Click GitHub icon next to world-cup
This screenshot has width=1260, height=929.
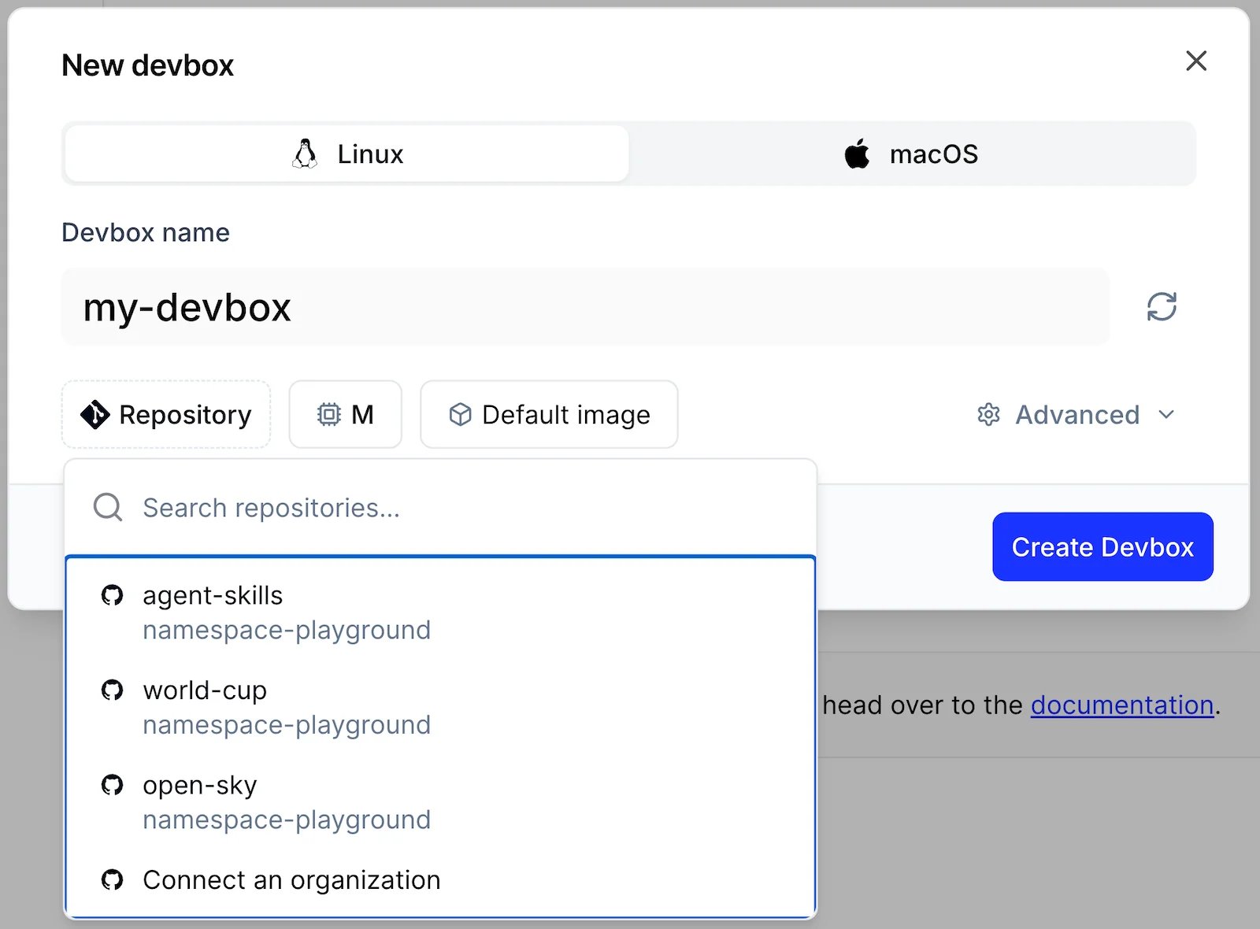(x=113, y=690)
